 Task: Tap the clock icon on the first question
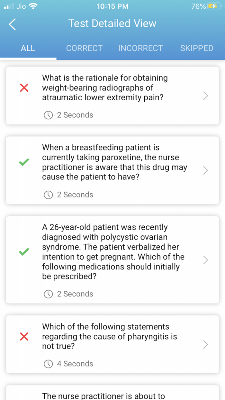coord(48,115)
